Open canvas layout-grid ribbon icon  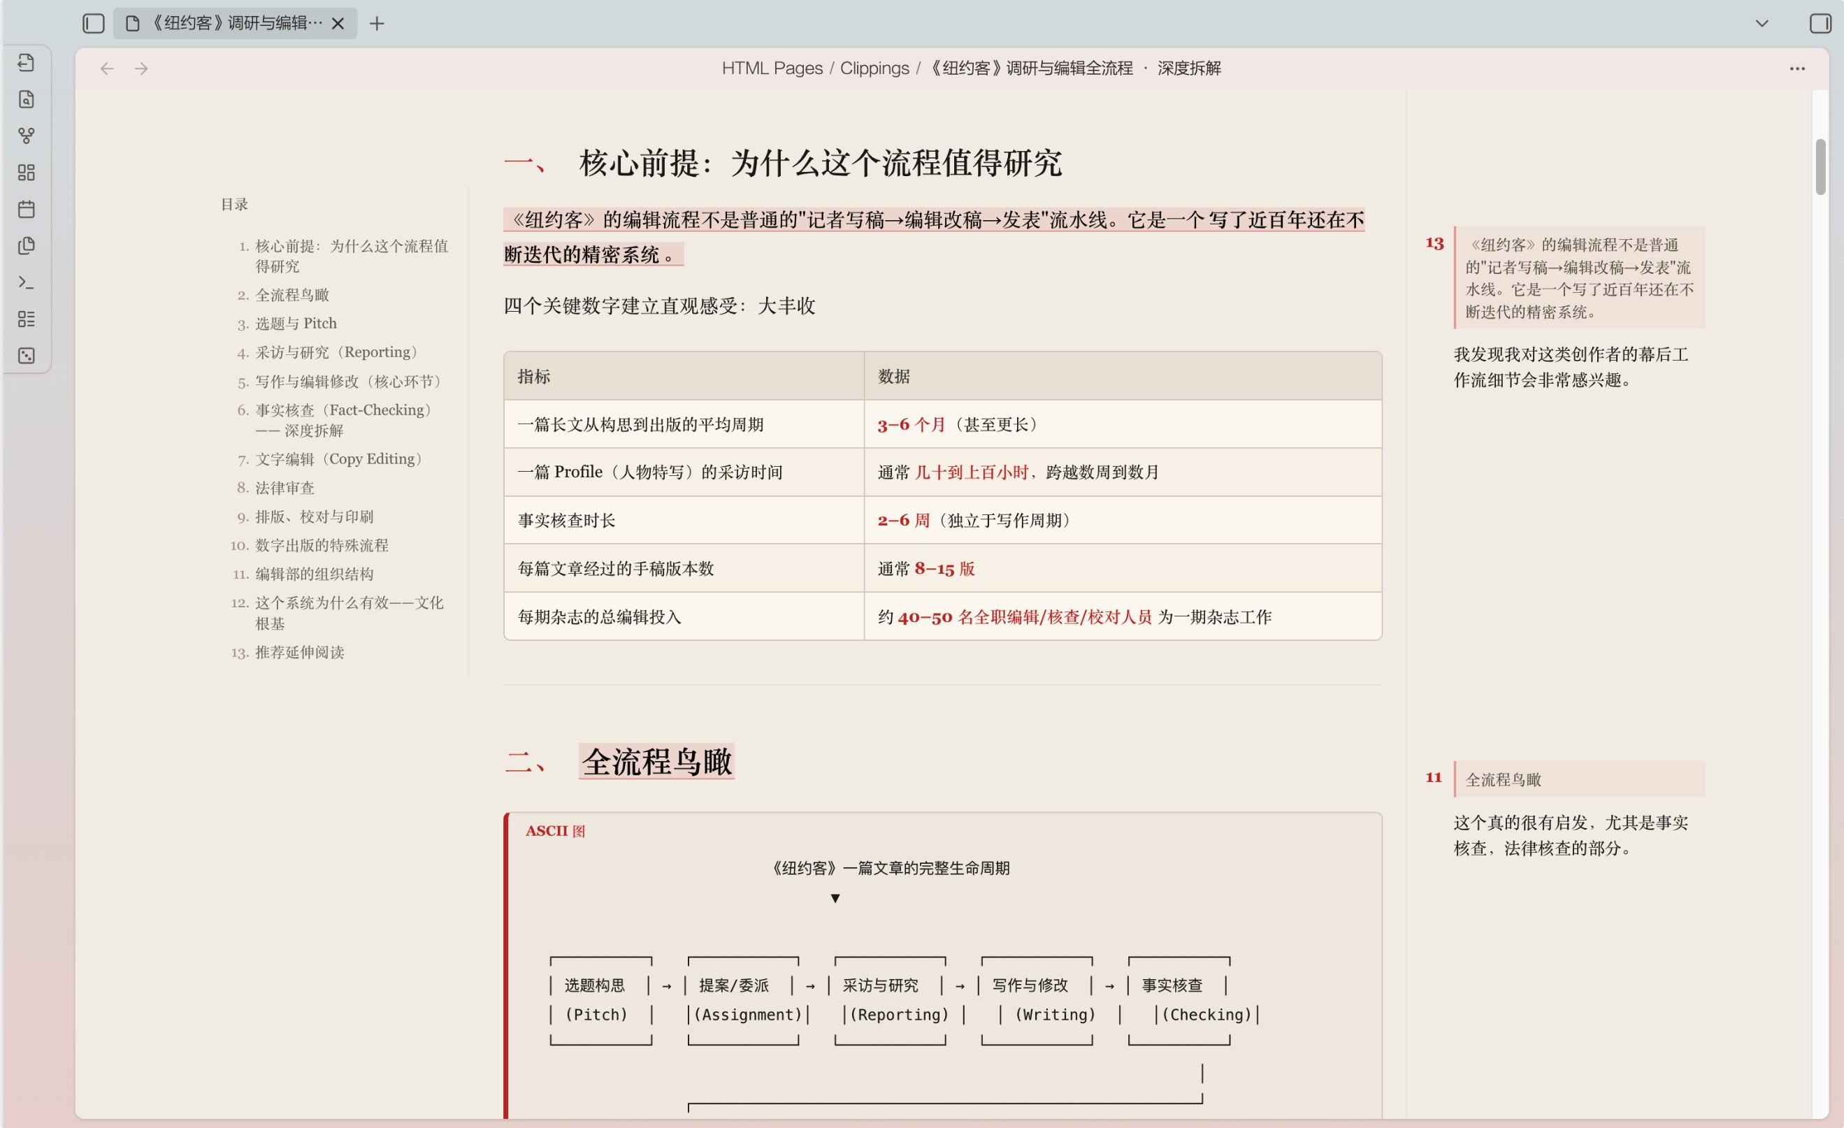click(x=27, y=173)
